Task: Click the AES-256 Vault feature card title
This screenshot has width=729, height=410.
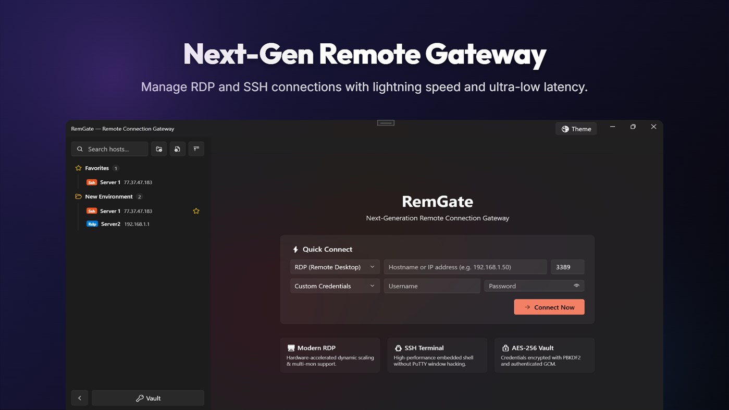Action: point(532,348)
